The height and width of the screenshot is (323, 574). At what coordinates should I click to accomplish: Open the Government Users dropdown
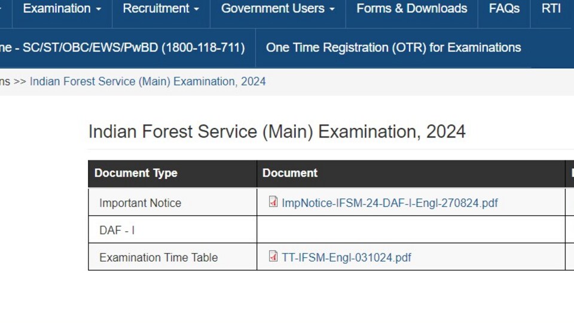(278, 8)
